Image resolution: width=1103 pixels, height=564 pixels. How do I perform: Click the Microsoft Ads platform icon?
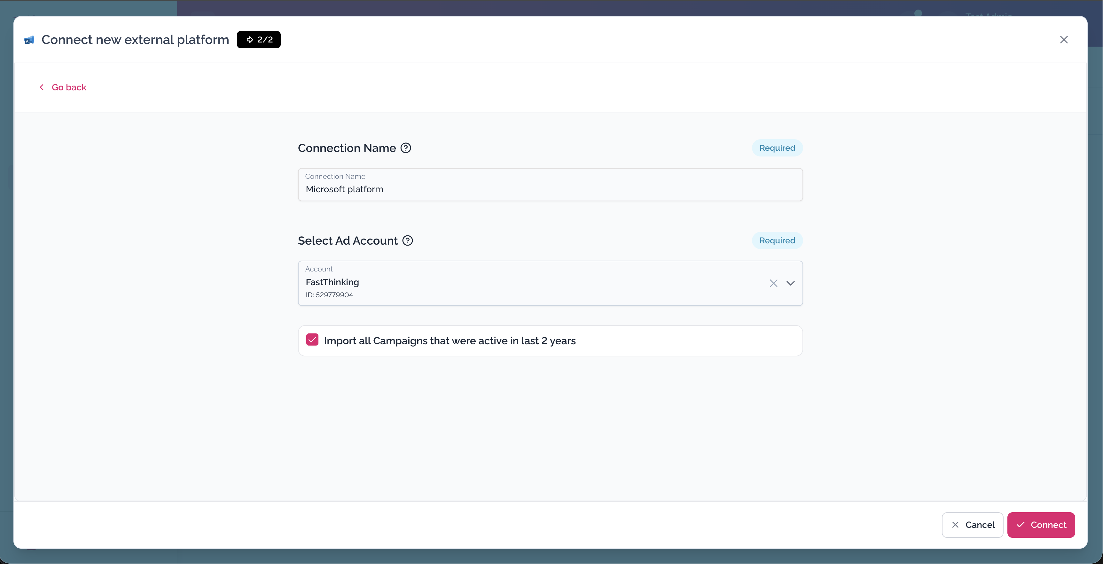tap(29, 40)
